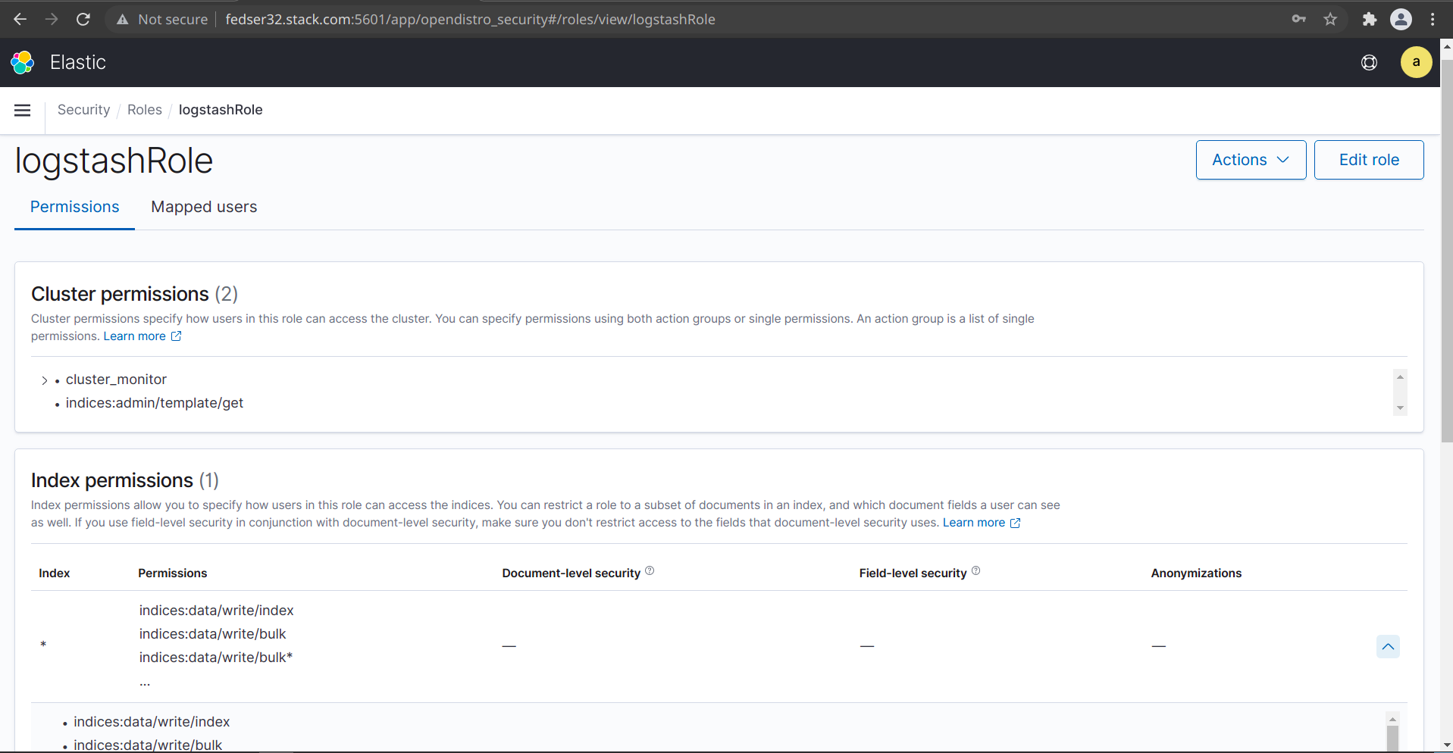Open the Actions dropdown
1453x753 pixels.
click(1250, 160)
